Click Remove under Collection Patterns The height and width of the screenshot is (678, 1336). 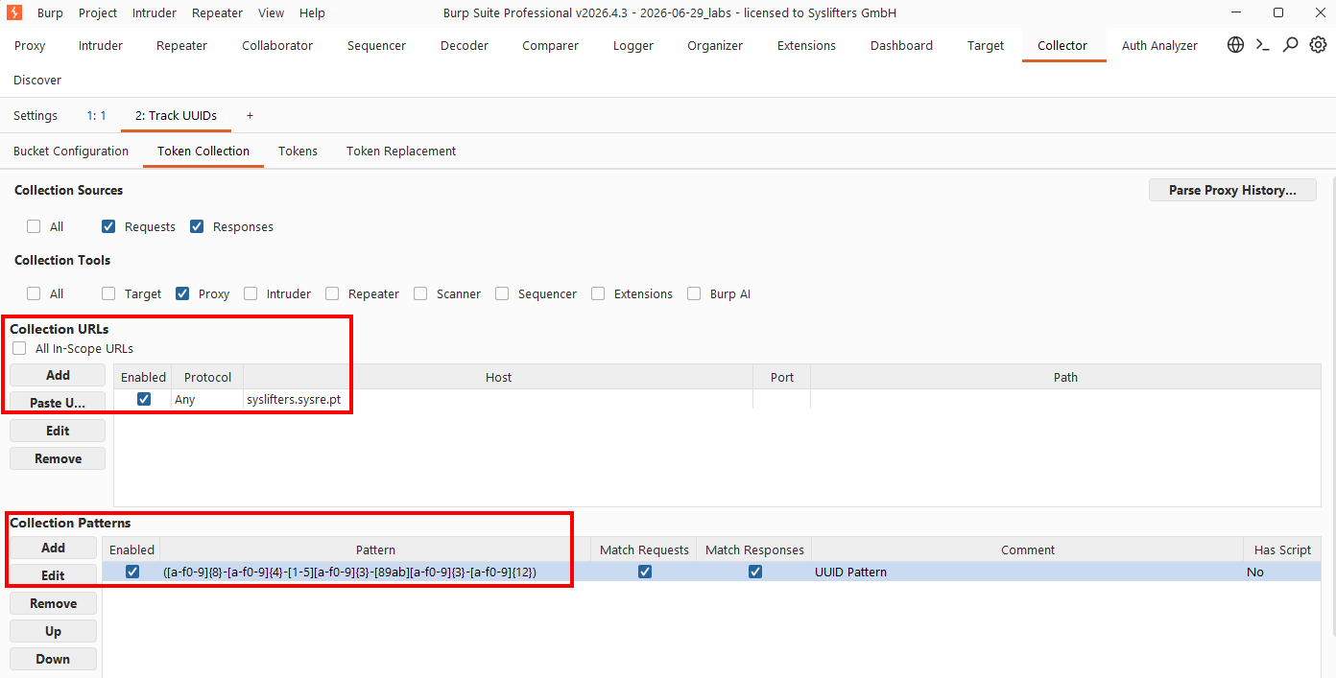[53, 603]
